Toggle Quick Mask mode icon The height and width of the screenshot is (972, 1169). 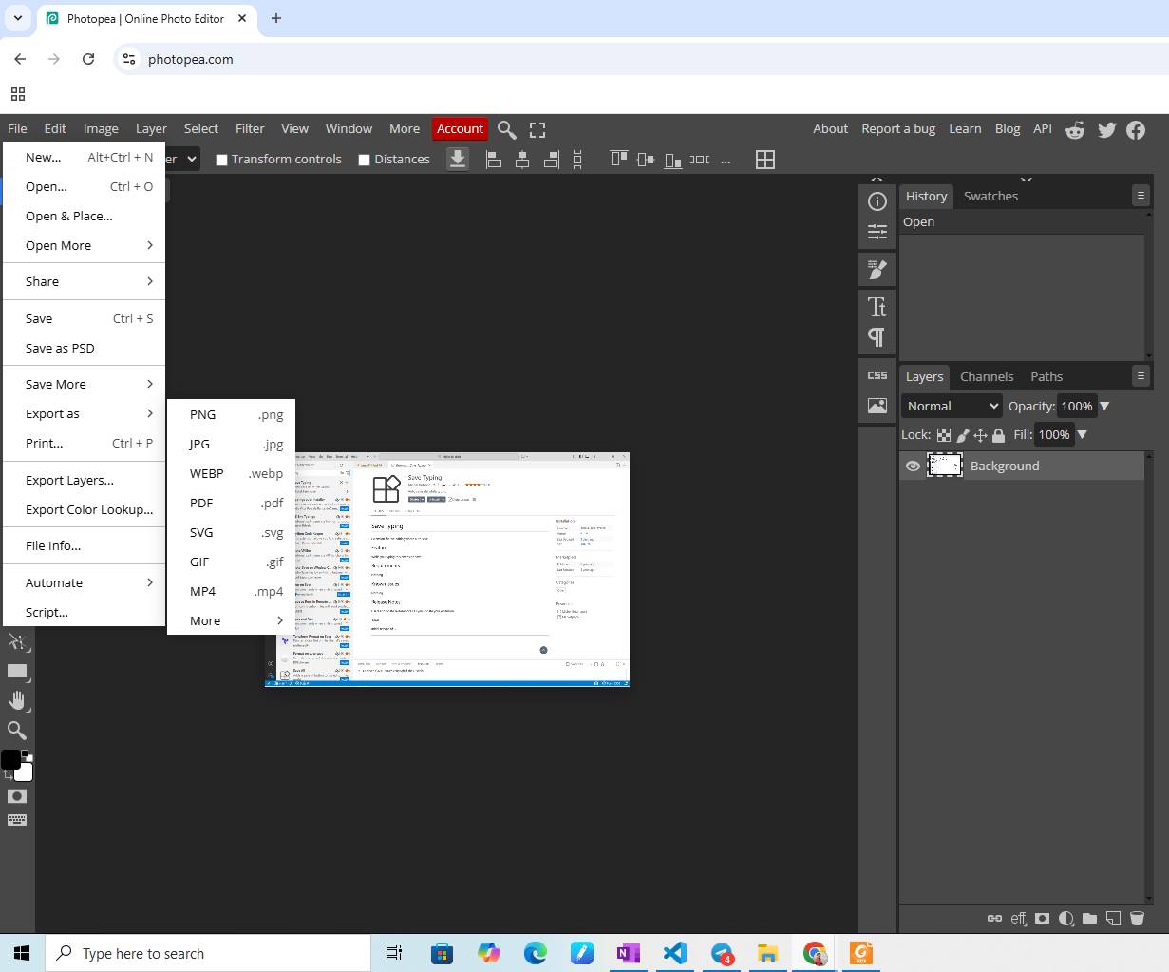click(17, 796)
